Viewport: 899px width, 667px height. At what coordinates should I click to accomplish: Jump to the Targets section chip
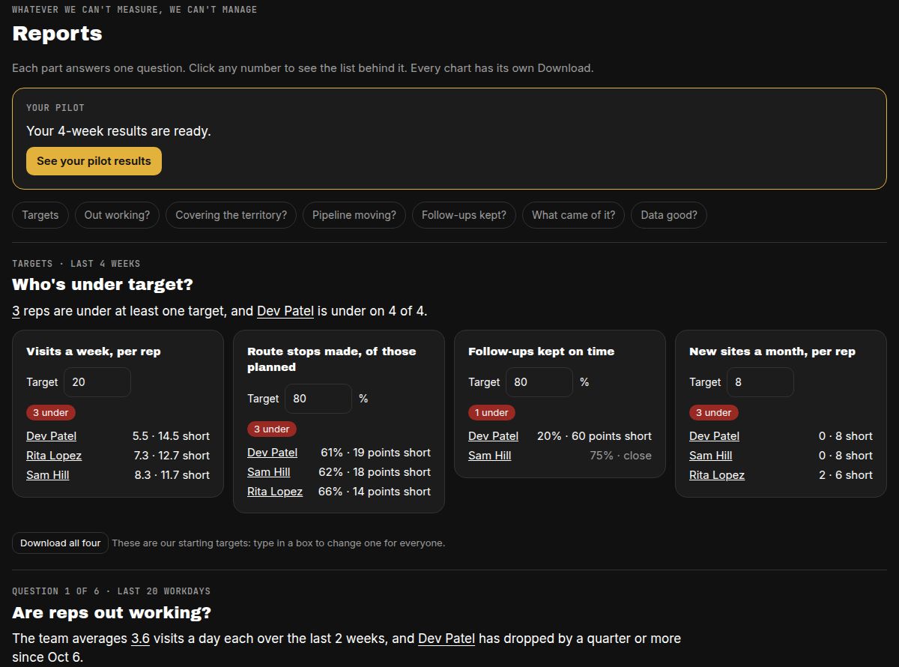[40, 215]
